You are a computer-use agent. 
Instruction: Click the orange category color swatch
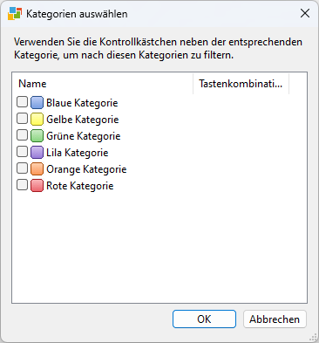37,168
